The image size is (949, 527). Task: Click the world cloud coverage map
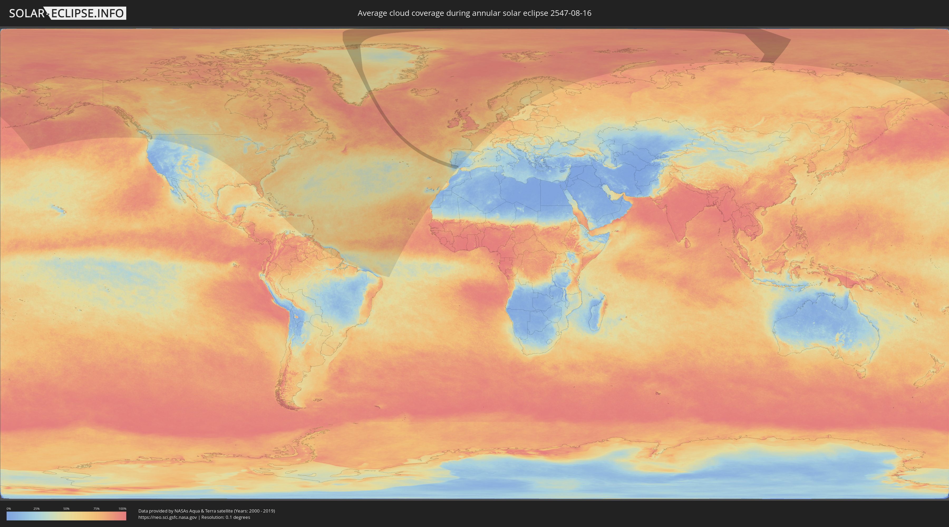tap(475, 264)
